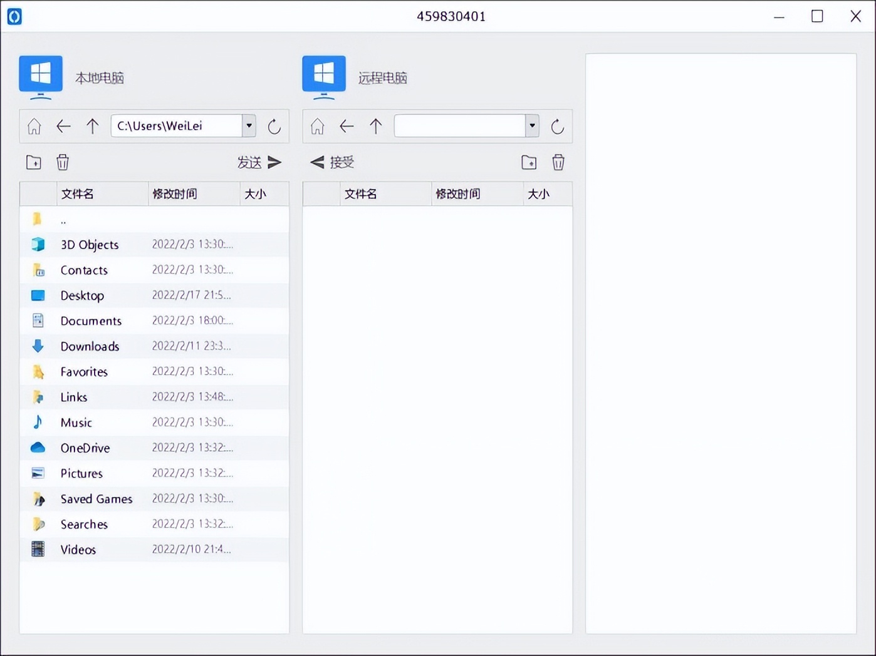Click the remote panel trash icon
876x656 pixels.
(x=558, y=162)
